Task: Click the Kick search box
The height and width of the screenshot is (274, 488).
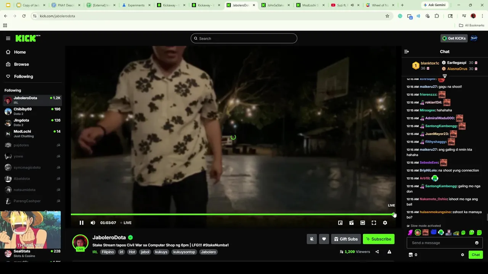Action: click(x=244, y=38)
